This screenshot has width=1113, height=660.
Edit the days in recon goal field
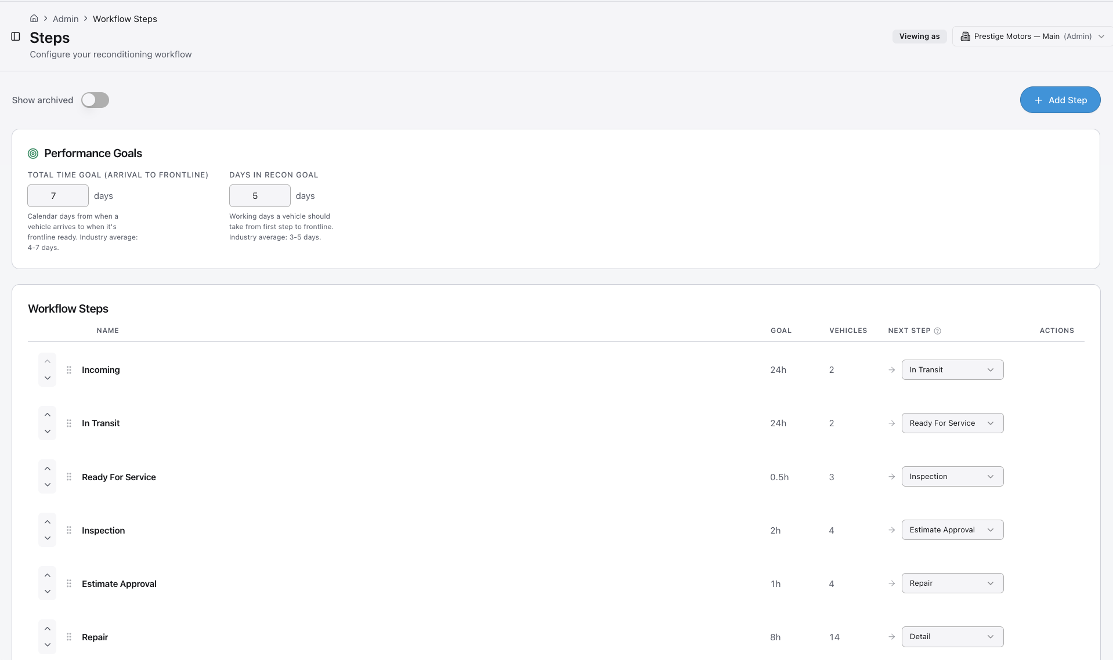click(260, 196)
